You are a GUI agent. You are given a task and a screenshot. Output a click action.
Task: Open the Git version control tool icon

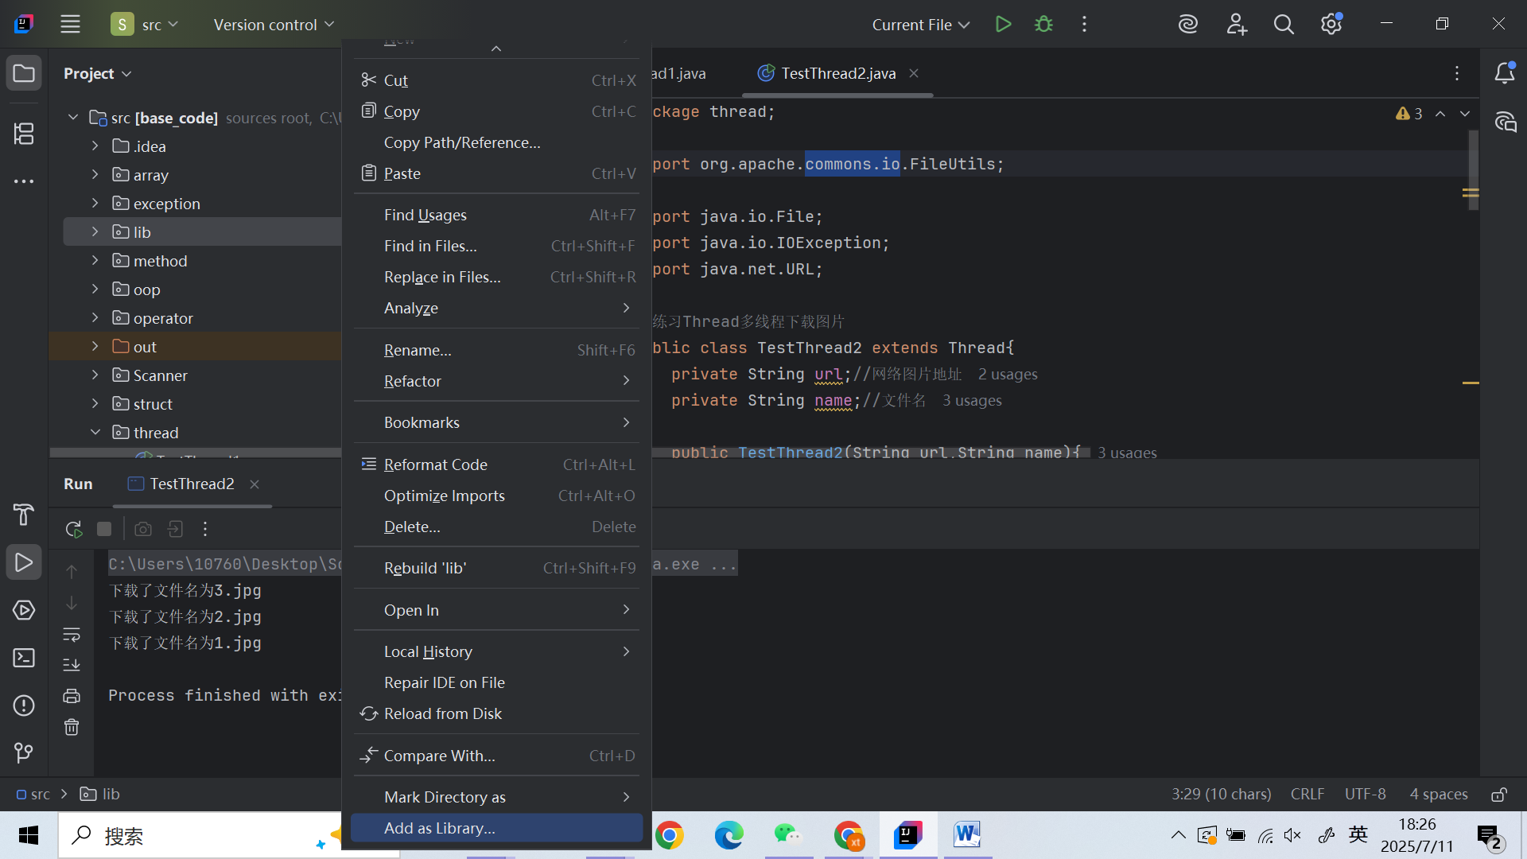[x=24, y=752]
